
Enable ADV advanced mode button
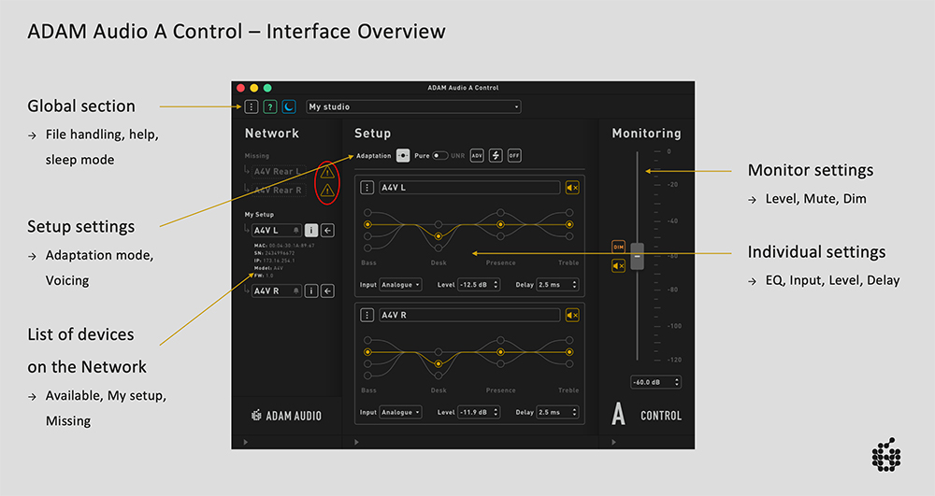477,155
